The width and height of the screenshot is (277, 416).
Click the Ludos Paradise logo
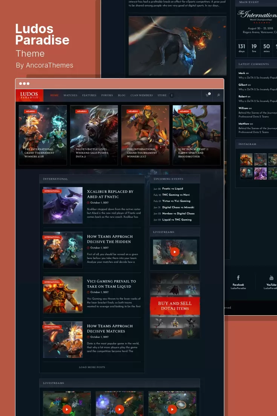(29, 95)
